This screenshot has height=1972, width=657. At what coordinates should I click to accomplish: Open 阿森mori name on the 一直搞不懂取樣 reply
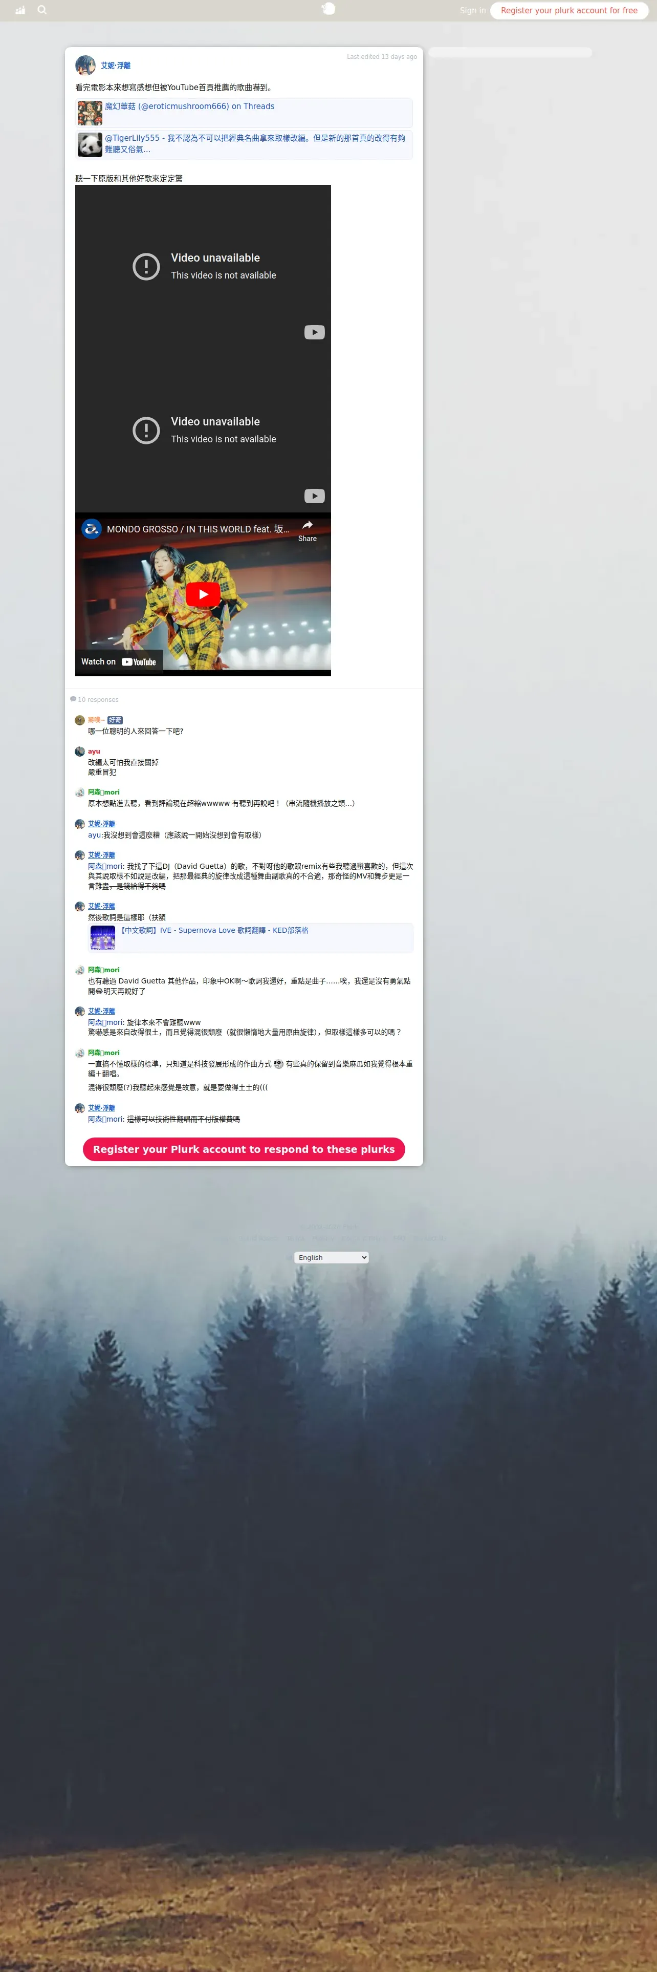pyautogui.click(x=104, y=1053)
